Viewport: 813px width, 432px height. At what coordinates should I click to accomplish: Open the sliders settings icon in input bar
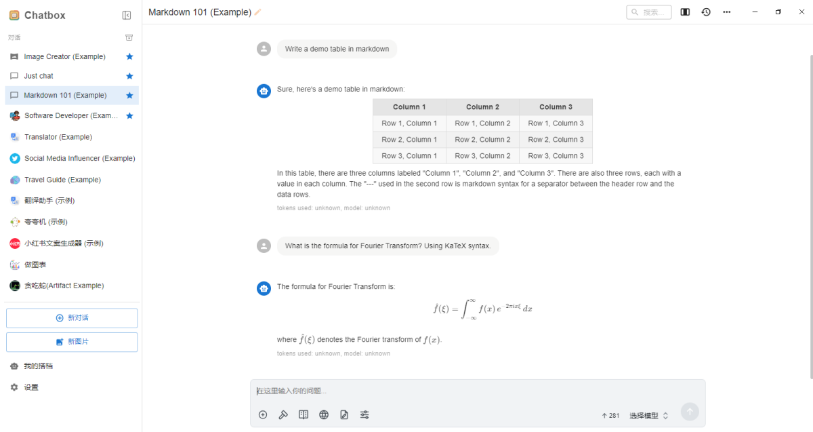pyautogui.click(x=364, y=415)
